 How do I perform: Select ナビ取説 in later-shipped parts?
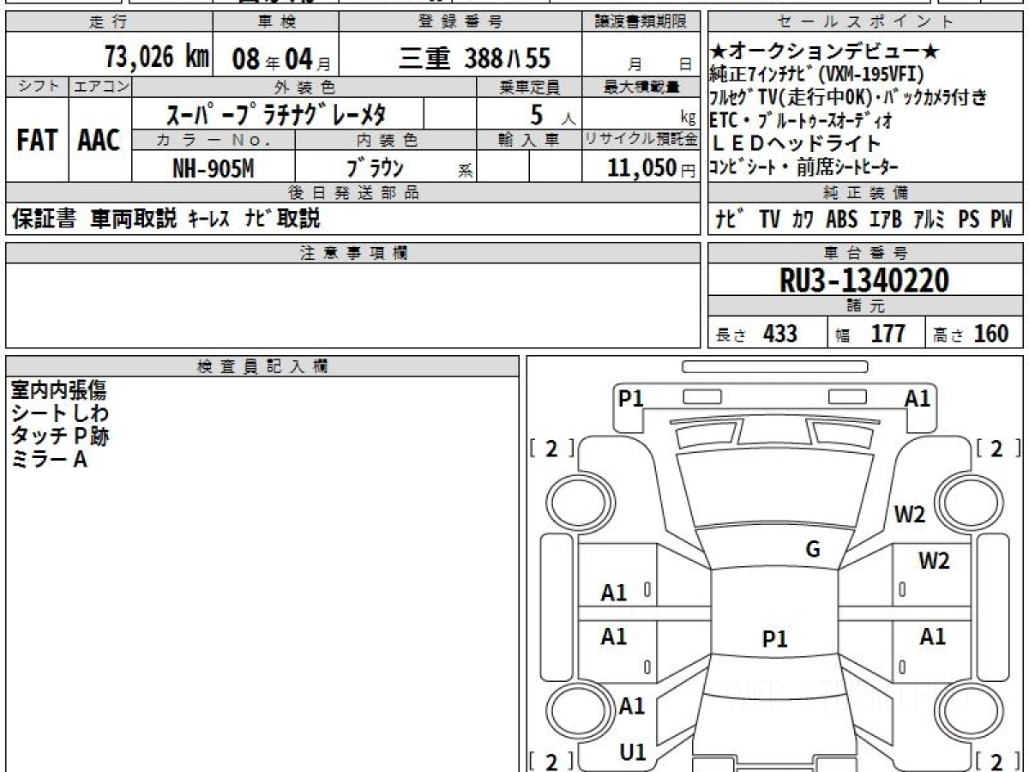pos(281,219)
